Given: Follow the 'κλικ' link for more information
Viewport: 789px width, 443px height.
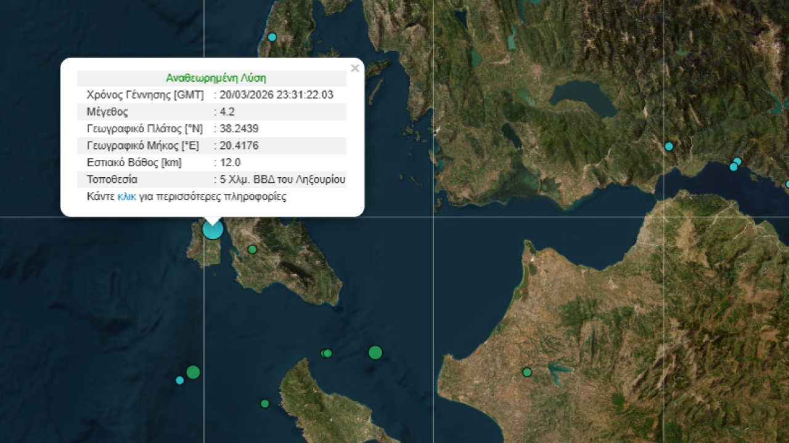Looking at the screenshot, I should point(126,197).
